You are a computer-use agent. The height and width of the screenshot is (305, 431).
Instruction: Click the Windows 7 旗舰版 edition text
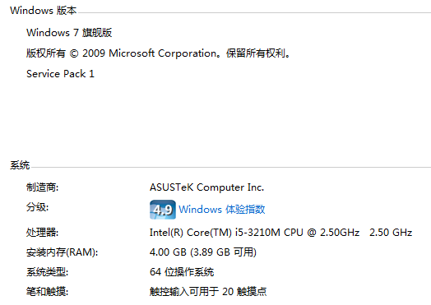click(x=69, y=33)
